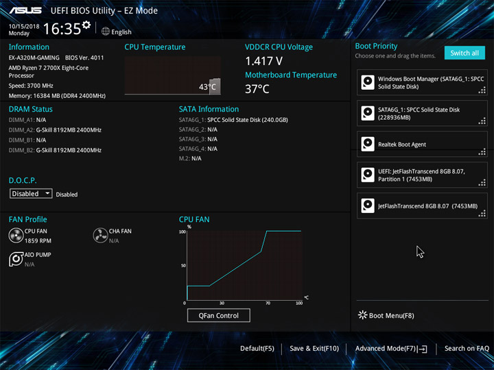Viewport: 494px width, 370px height.
Task: Open the D.O.C.P. Disabled dropdown
Action: pyautogui.click(x=31, y=193)
